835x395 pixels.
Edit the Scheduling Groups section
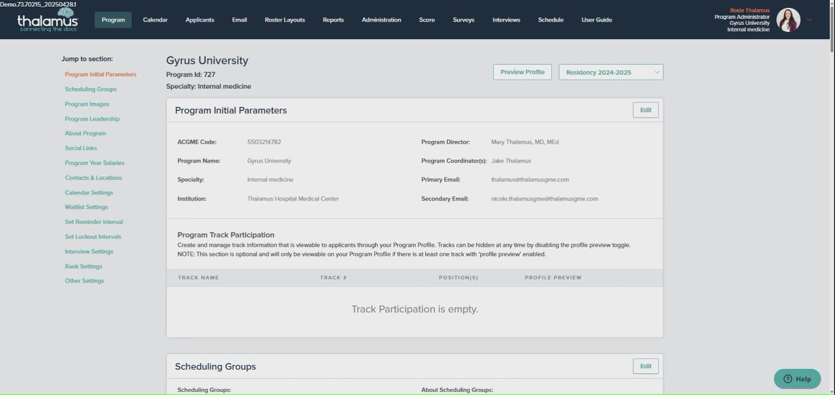coord(646,366)
